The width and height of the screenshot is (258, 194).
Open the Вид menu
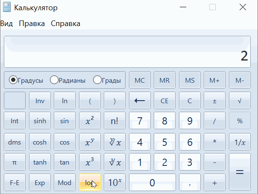pos(6,23)
